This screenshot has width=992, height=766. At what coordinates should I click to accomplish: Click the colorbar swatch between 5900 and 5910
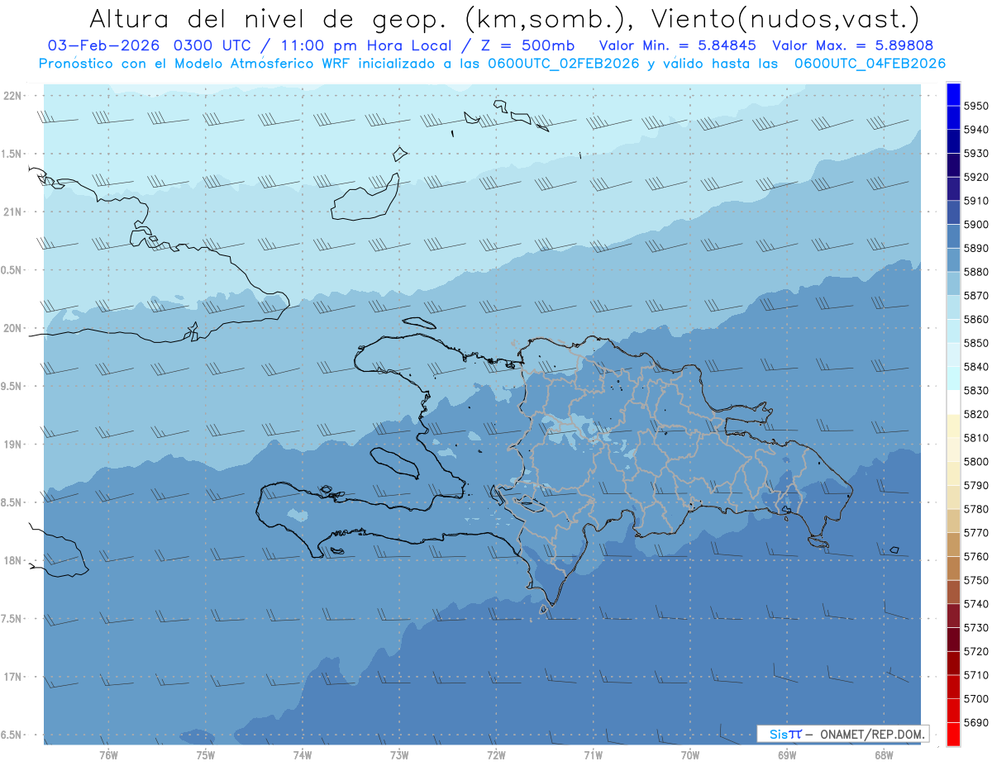[953, 212]
